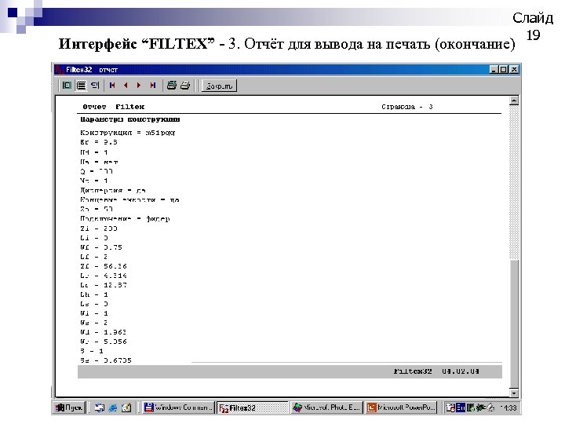The height and width of the screenshot is (424, 565).
Task: Click the zoom-to-fit page icon
Action: click(67, 86)
